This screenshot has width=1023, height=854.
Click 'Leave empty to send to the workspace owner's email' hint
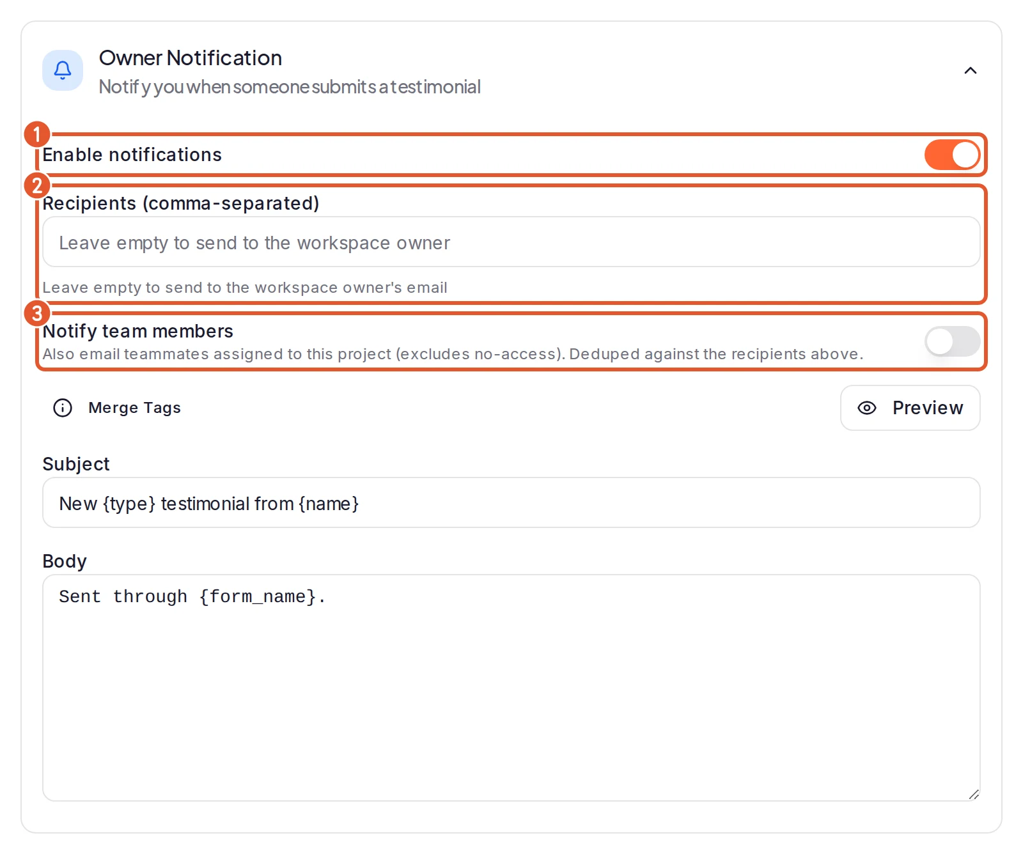click(x=245, y=288)
